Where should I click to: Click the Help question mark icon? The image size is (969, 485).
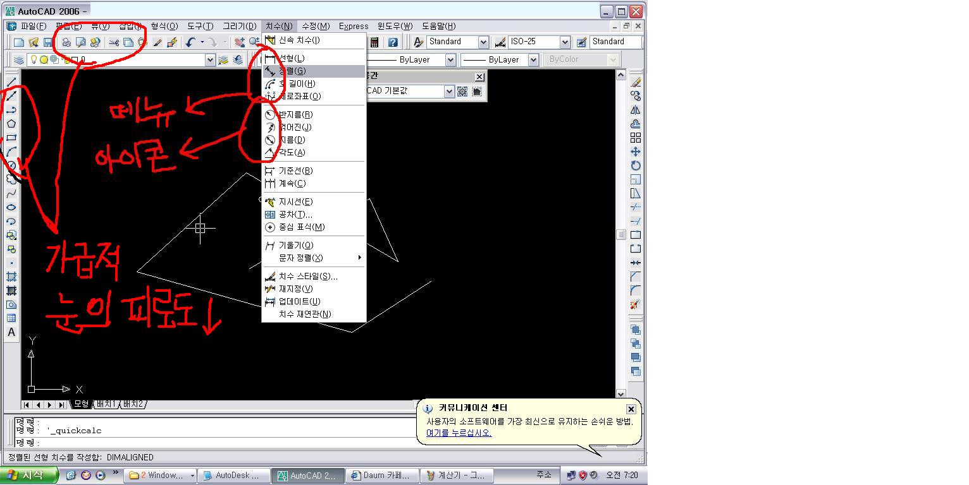(393, 42)
